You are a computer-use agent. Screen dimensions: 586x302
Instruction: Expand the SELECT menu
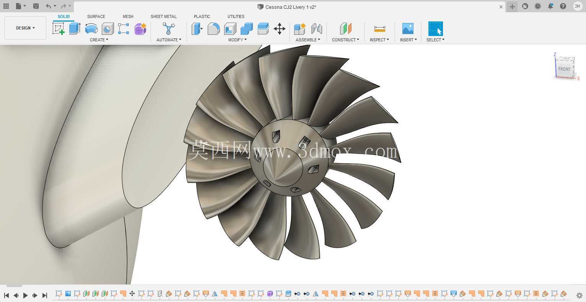click(x=435, y=40)
